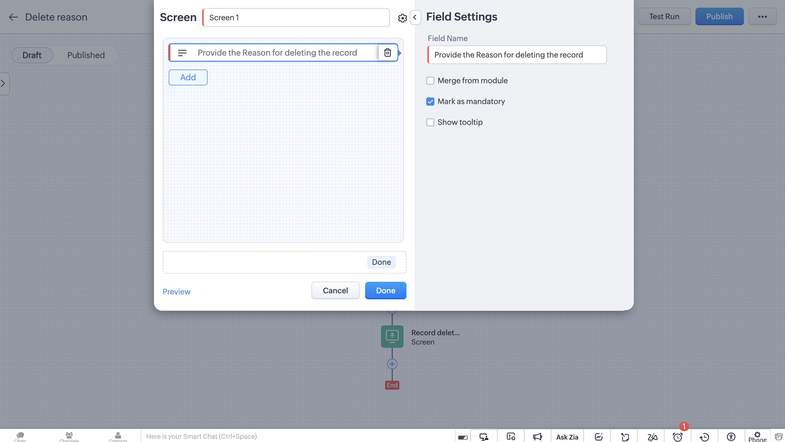
Task: Click the Field Name input box
Action: tap(517, 55)
